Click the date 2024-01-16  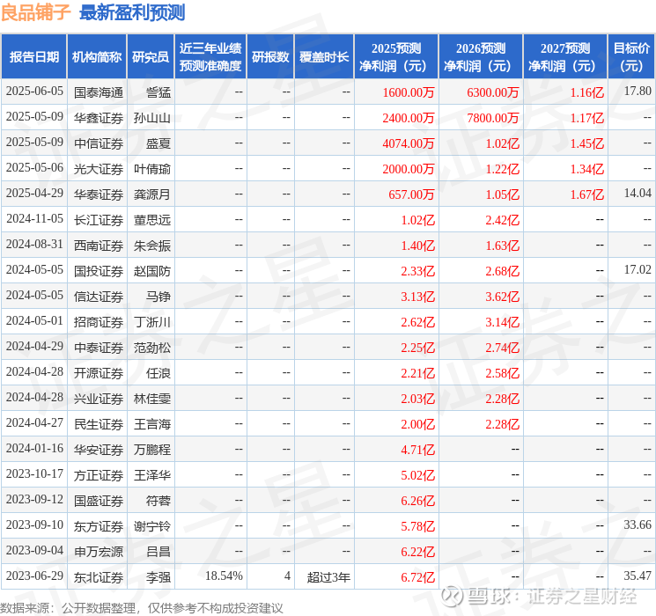pos(34,448)
